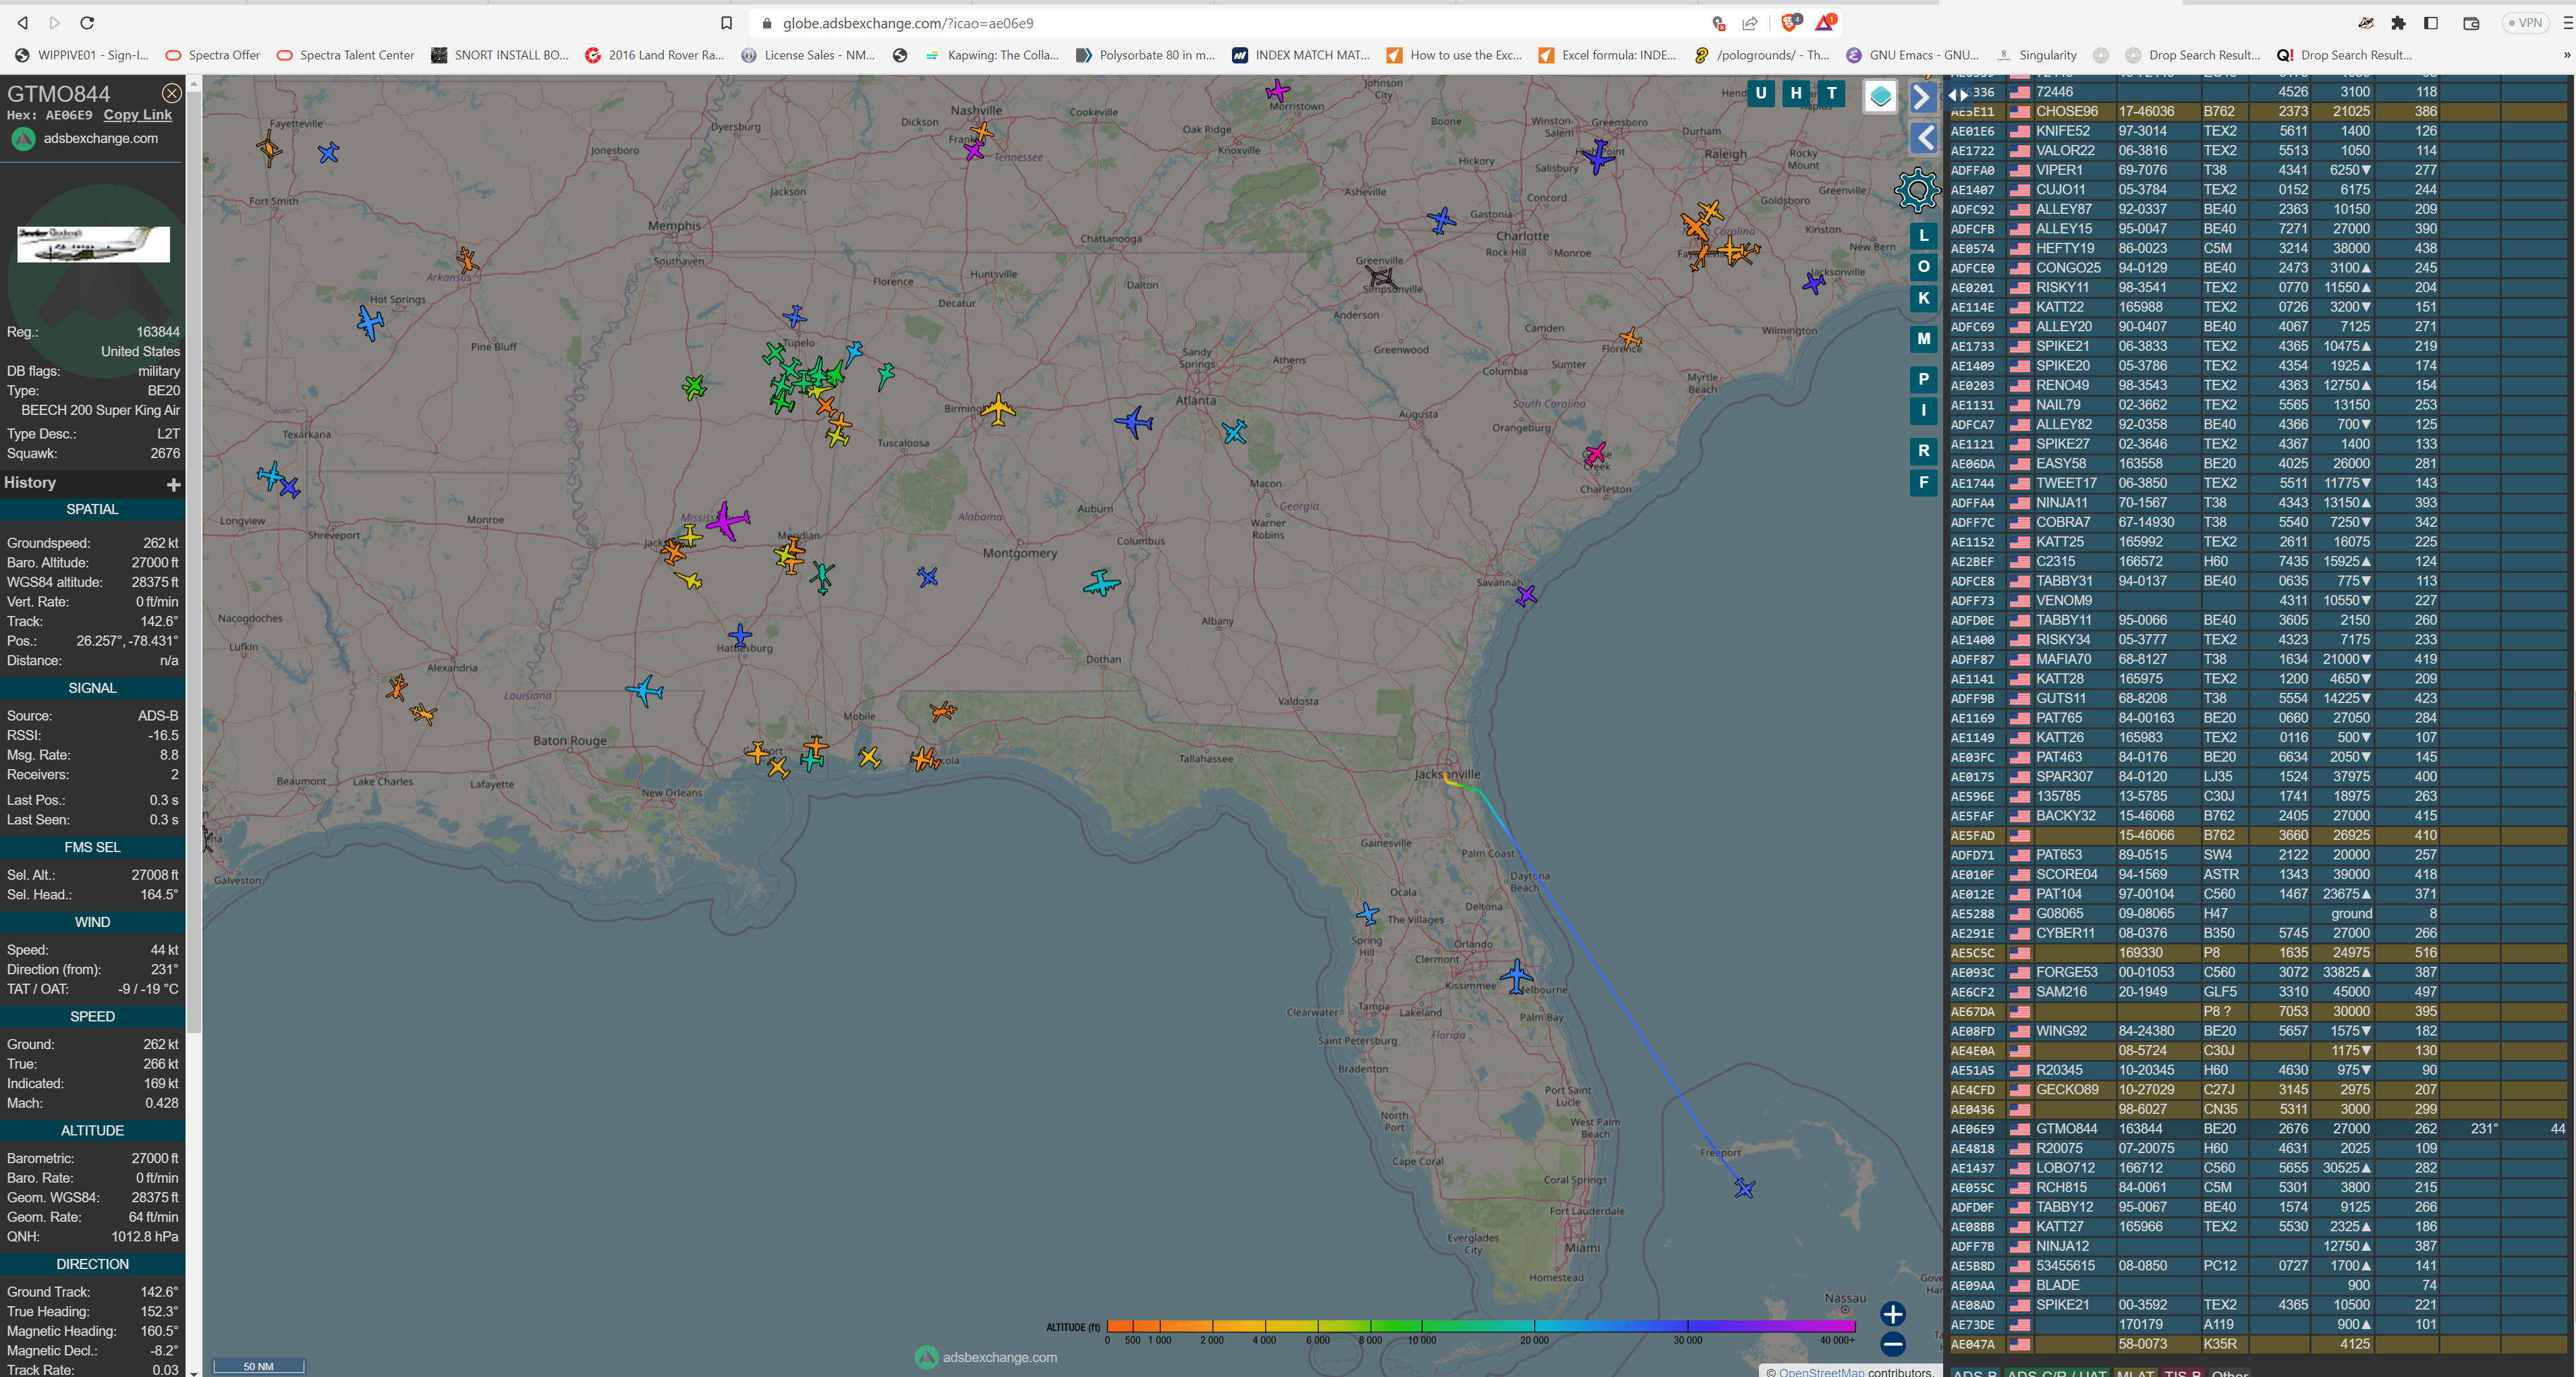Image resolution: width=2576 pixels, height=1377 pixels.
Task: Click the altitude color legend bar
Action: (x=1480, y=1326)
